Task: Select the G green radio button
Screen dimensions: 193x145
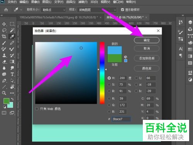Action: [x=109, y=105]
